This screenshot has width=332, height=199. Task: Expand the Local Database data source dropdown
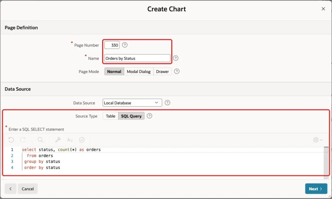pyautogui.click(x=132, y=103)
